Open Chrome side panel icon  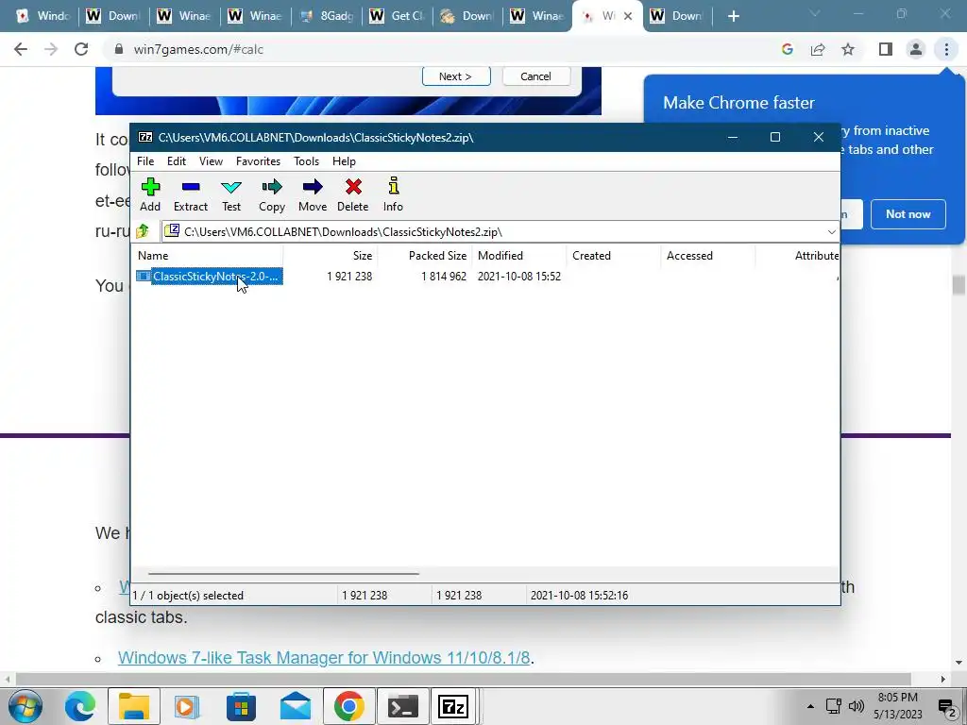[x=886, y=49]
